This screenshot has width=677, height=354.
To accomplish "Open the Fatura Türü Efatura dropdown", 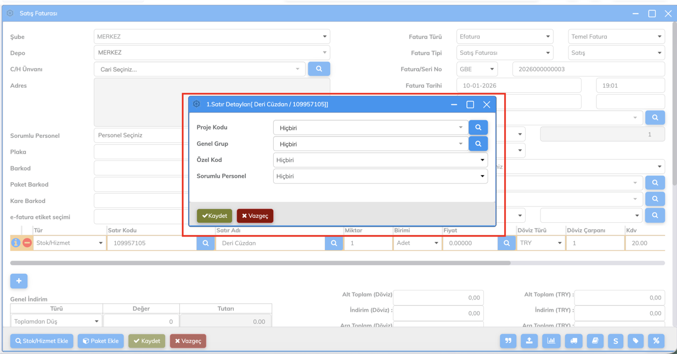I will (504, 37).
